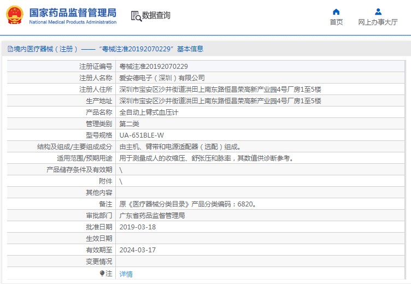Click the national emblem logo

[15, 15]
